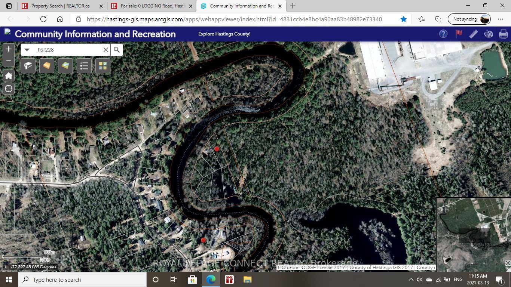Viewport: 511px width, 287px height.
Task: Open Windows Start menu
Action: point(9,280)
